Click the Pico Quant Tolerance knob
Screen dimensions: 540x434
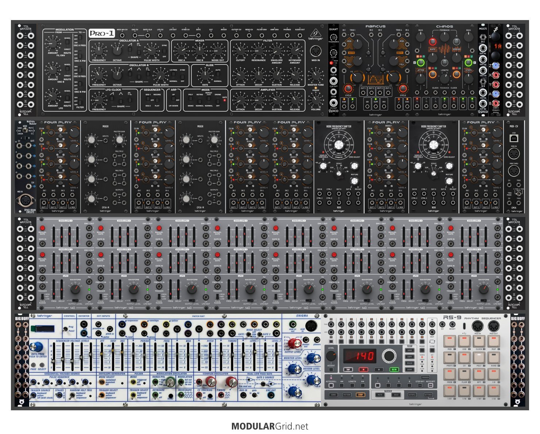pos(334,37)
